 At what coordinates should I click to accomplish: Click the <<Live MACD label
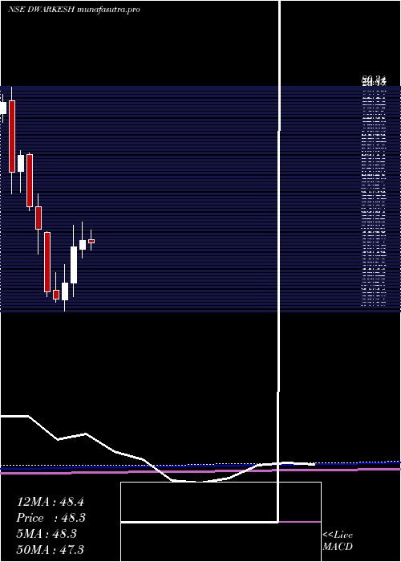(338, 540)
